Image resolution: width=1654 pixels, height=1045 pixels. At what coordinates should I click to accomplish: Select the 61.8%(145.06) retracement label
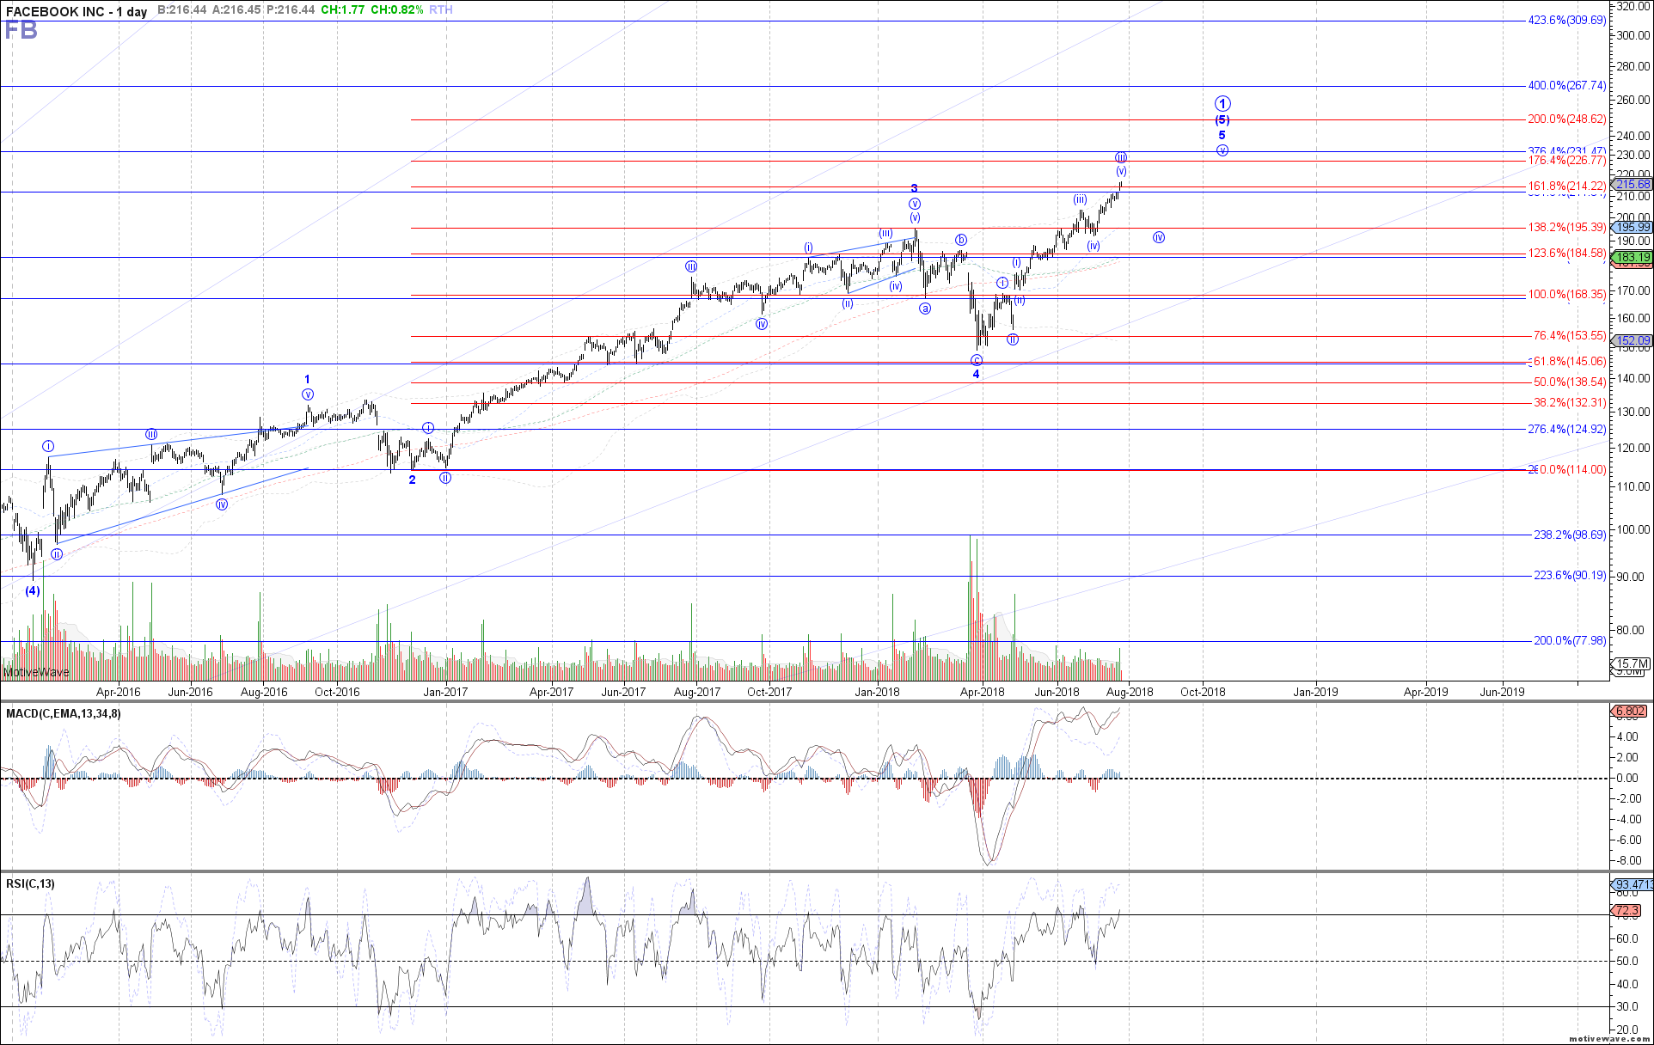pyautogui.click(x=1569, y=361)
